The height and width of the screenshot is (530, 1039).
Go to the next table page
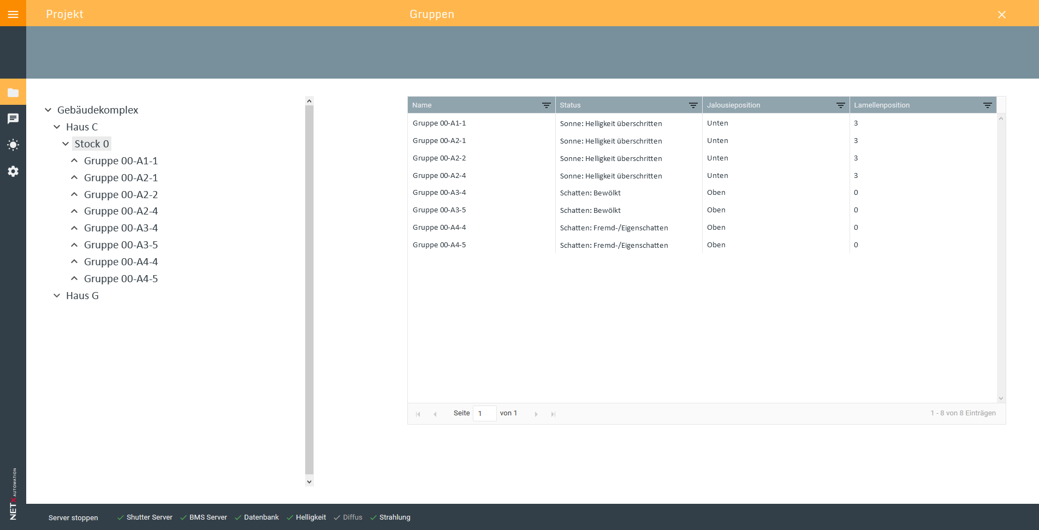pyautogui.click(x=536, y=414)
